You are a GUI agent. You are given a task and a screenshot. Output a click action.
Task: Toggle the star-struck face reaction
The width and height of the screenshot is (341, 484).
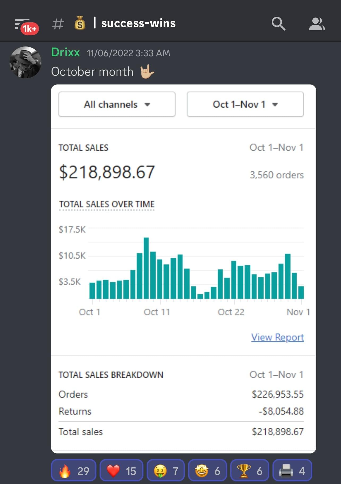[207, 471]
